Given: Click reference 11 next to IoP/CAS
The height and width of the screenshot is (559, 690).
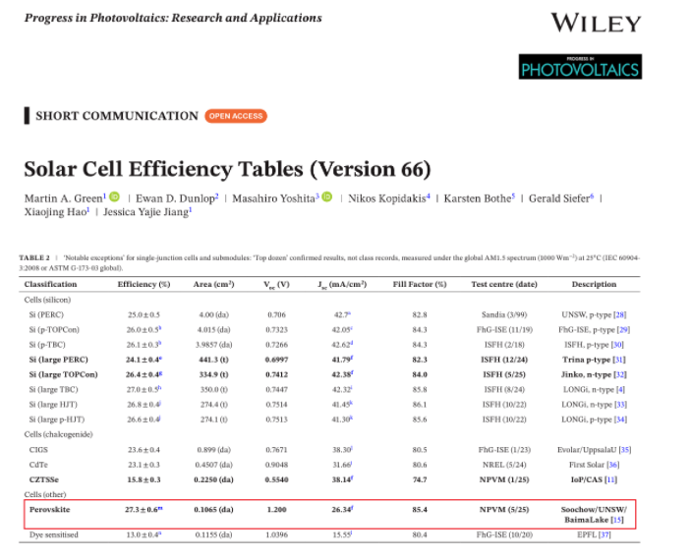Looking at the screenshot, I should pyautogui.click(x=611, y=479).
